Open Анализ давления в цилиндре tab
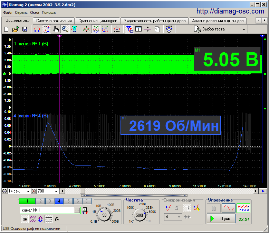Image resolution: width=269 pixels, height=233 pixels. (x=218, y=21)
